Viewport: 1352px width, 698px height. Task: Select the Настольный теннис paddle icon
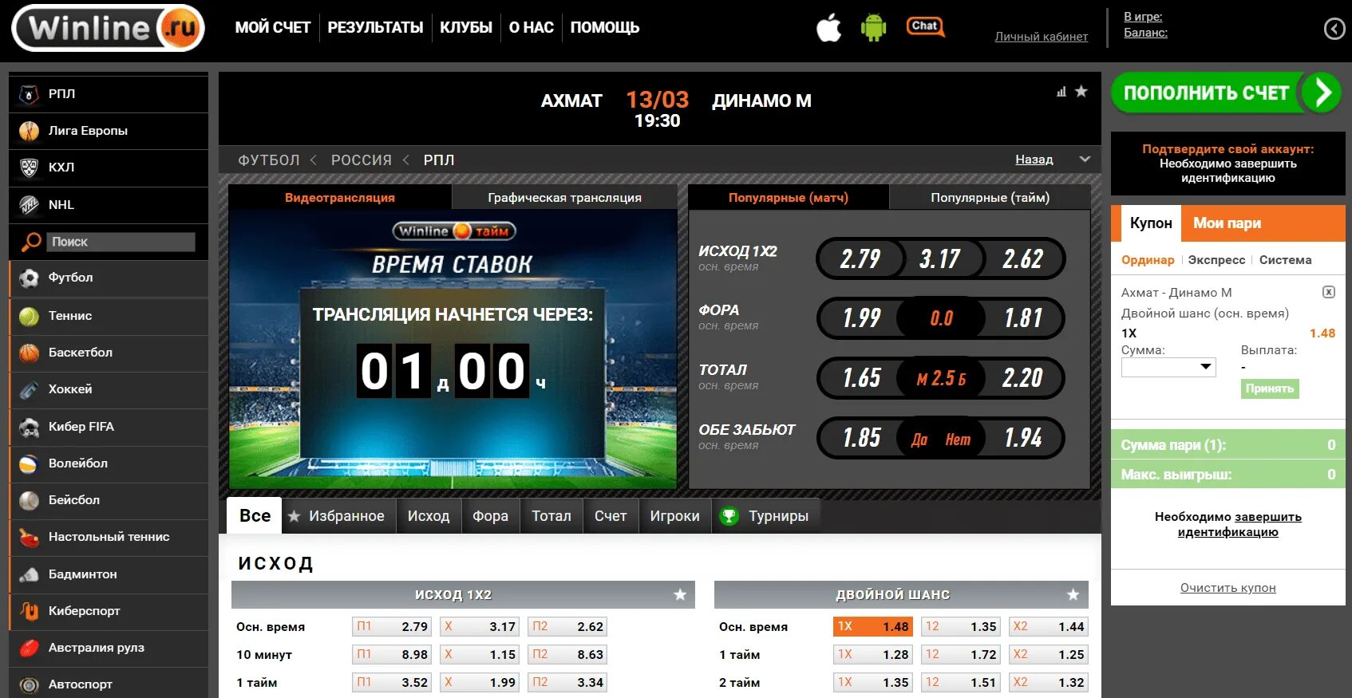[x=30, y=537]
